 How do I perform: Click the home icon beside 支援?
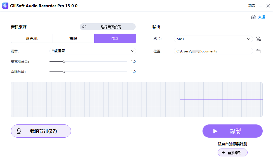(x=254, y=17)
